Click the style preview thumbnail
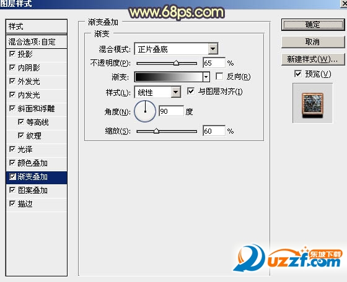347x282 pixels. pyautogui.click(x=312, y=103)
